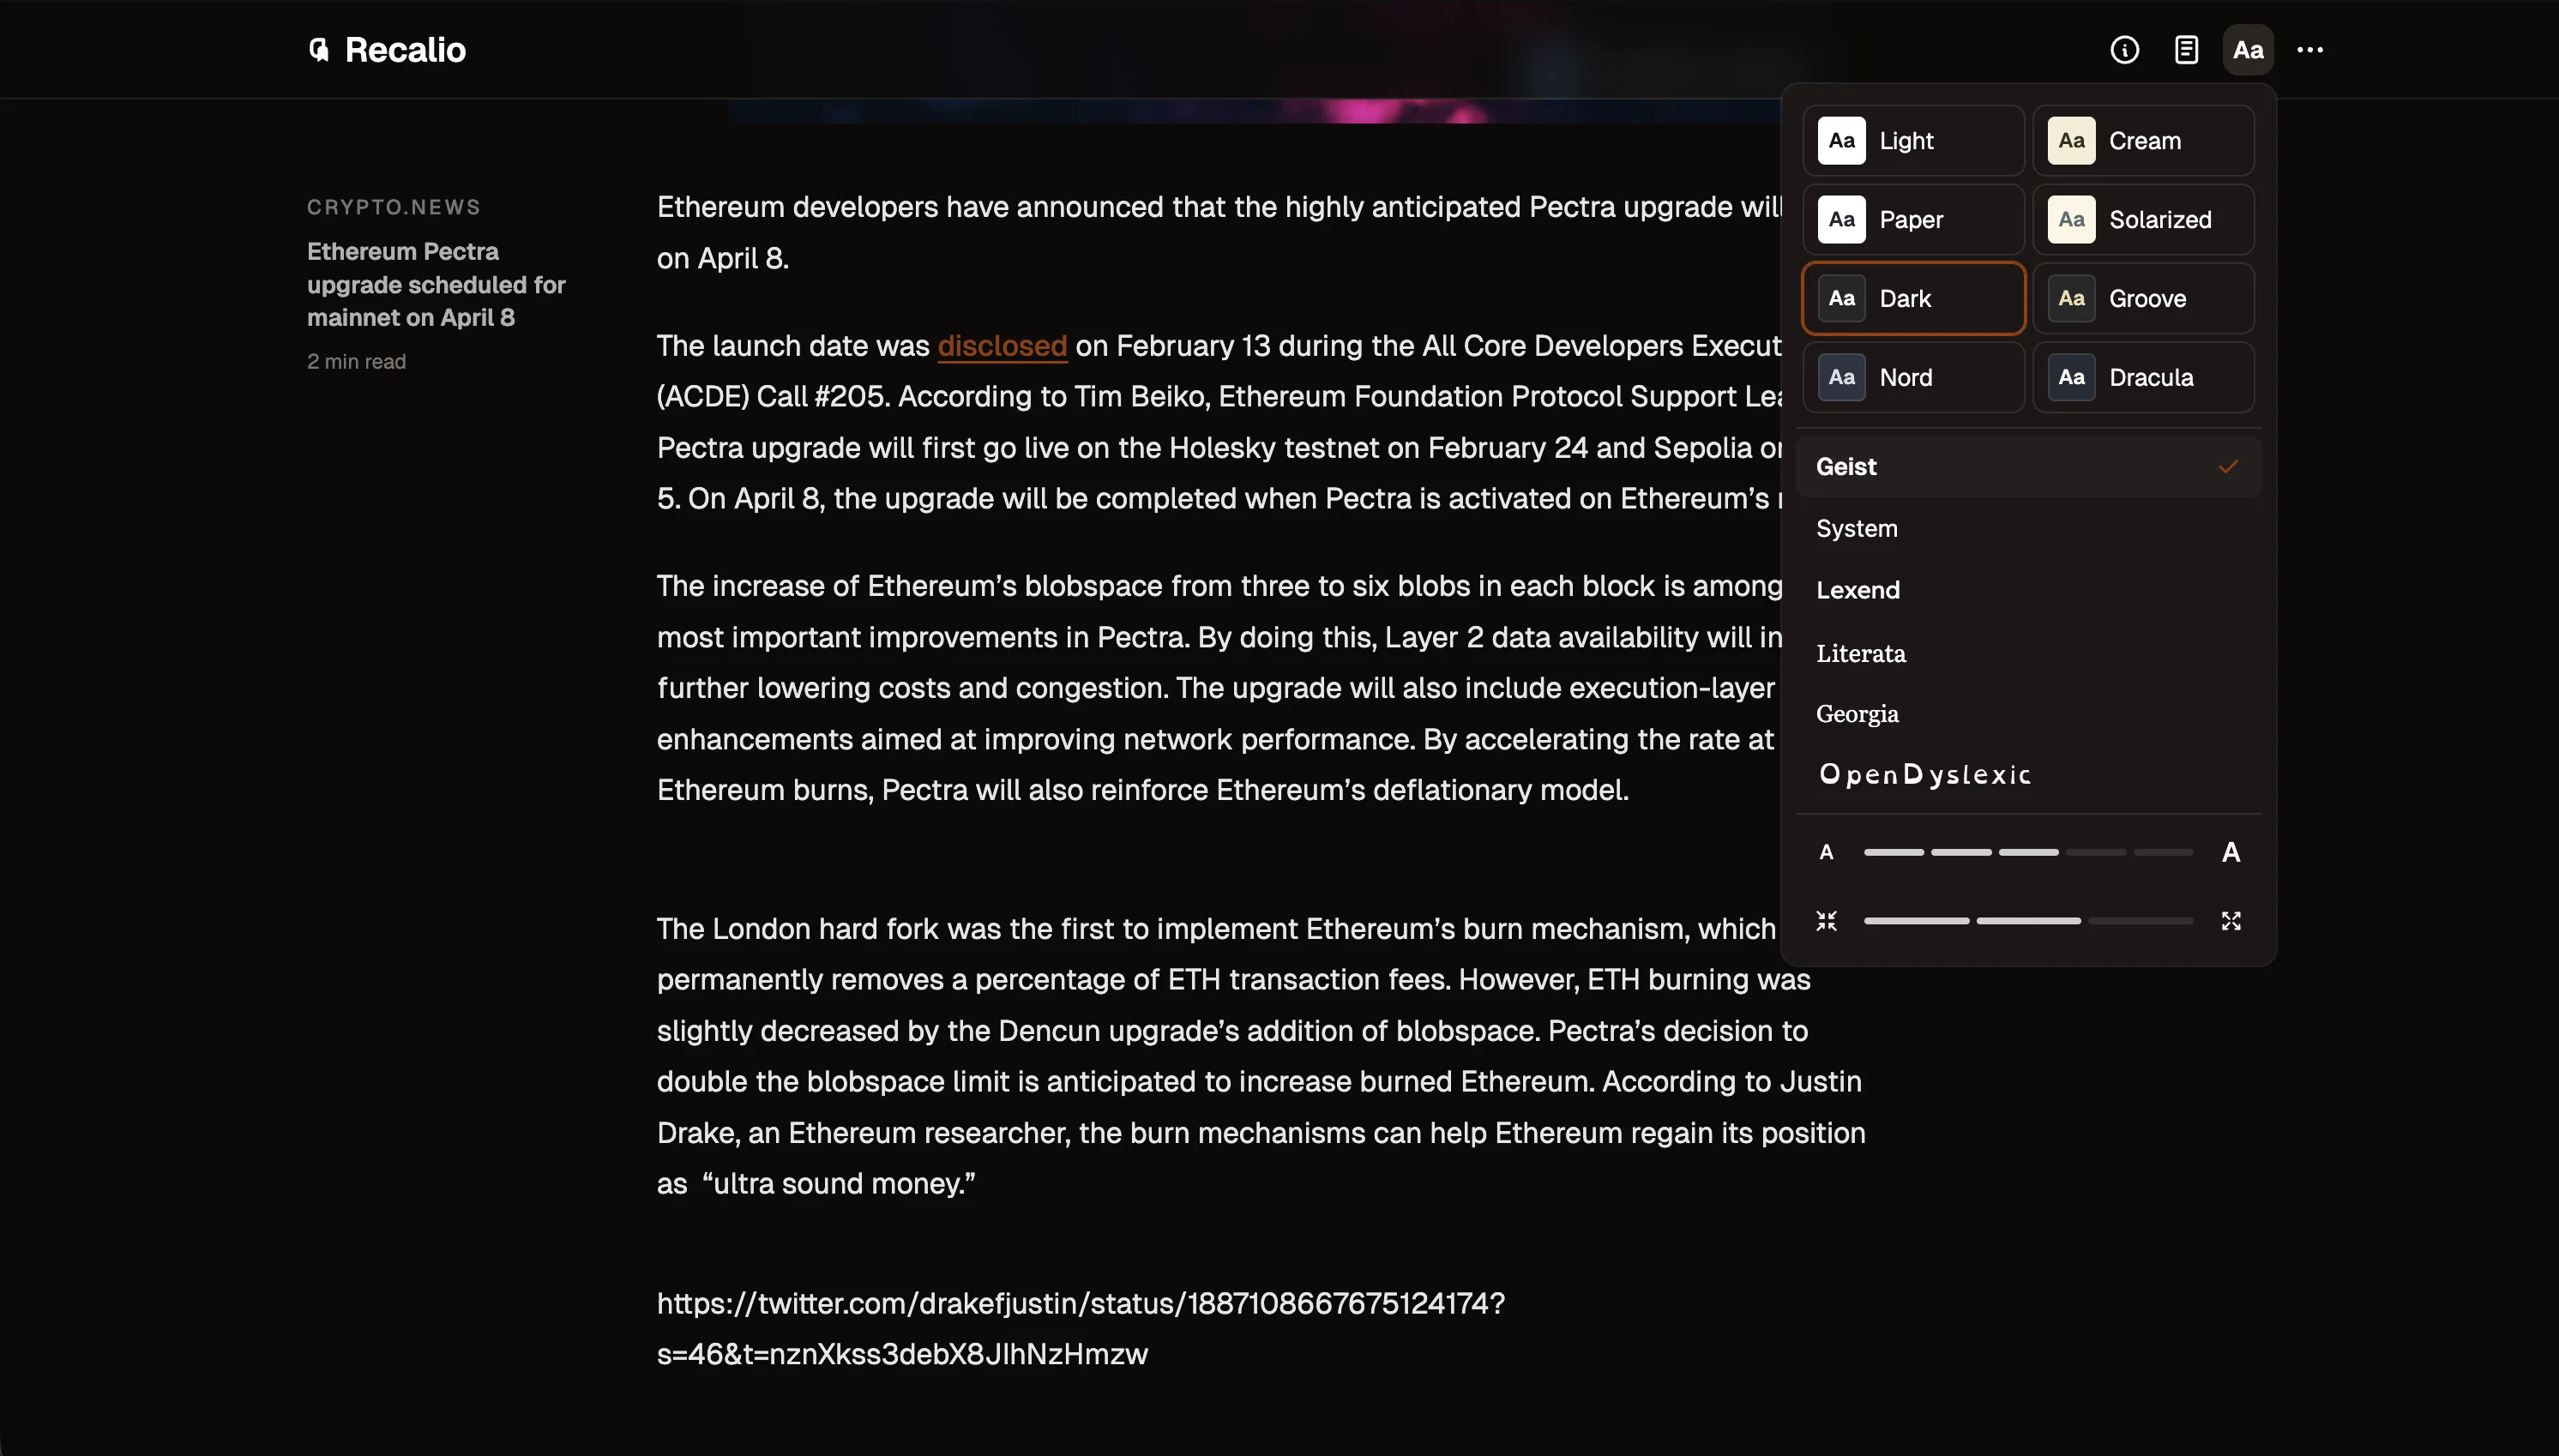Click the Aa typography settings icon
The height and width of the screenshot is (1456, 2559).
(2246, 49)
